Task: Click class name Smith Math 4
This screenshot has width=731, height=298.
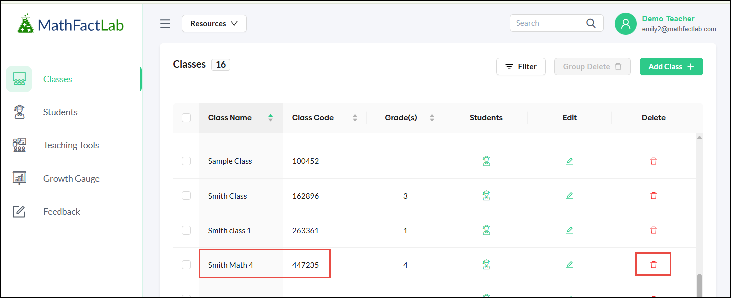Action: (231, 265)
